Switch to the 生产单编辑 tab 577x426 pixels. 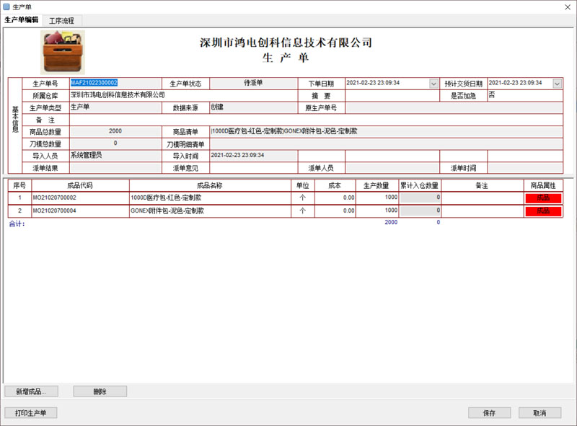point(23,20)
